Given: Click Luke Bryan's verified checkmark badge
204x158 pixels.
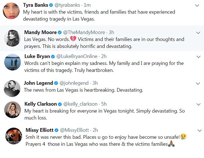Looking at the screenshot, I should click(x=53, y=57).
